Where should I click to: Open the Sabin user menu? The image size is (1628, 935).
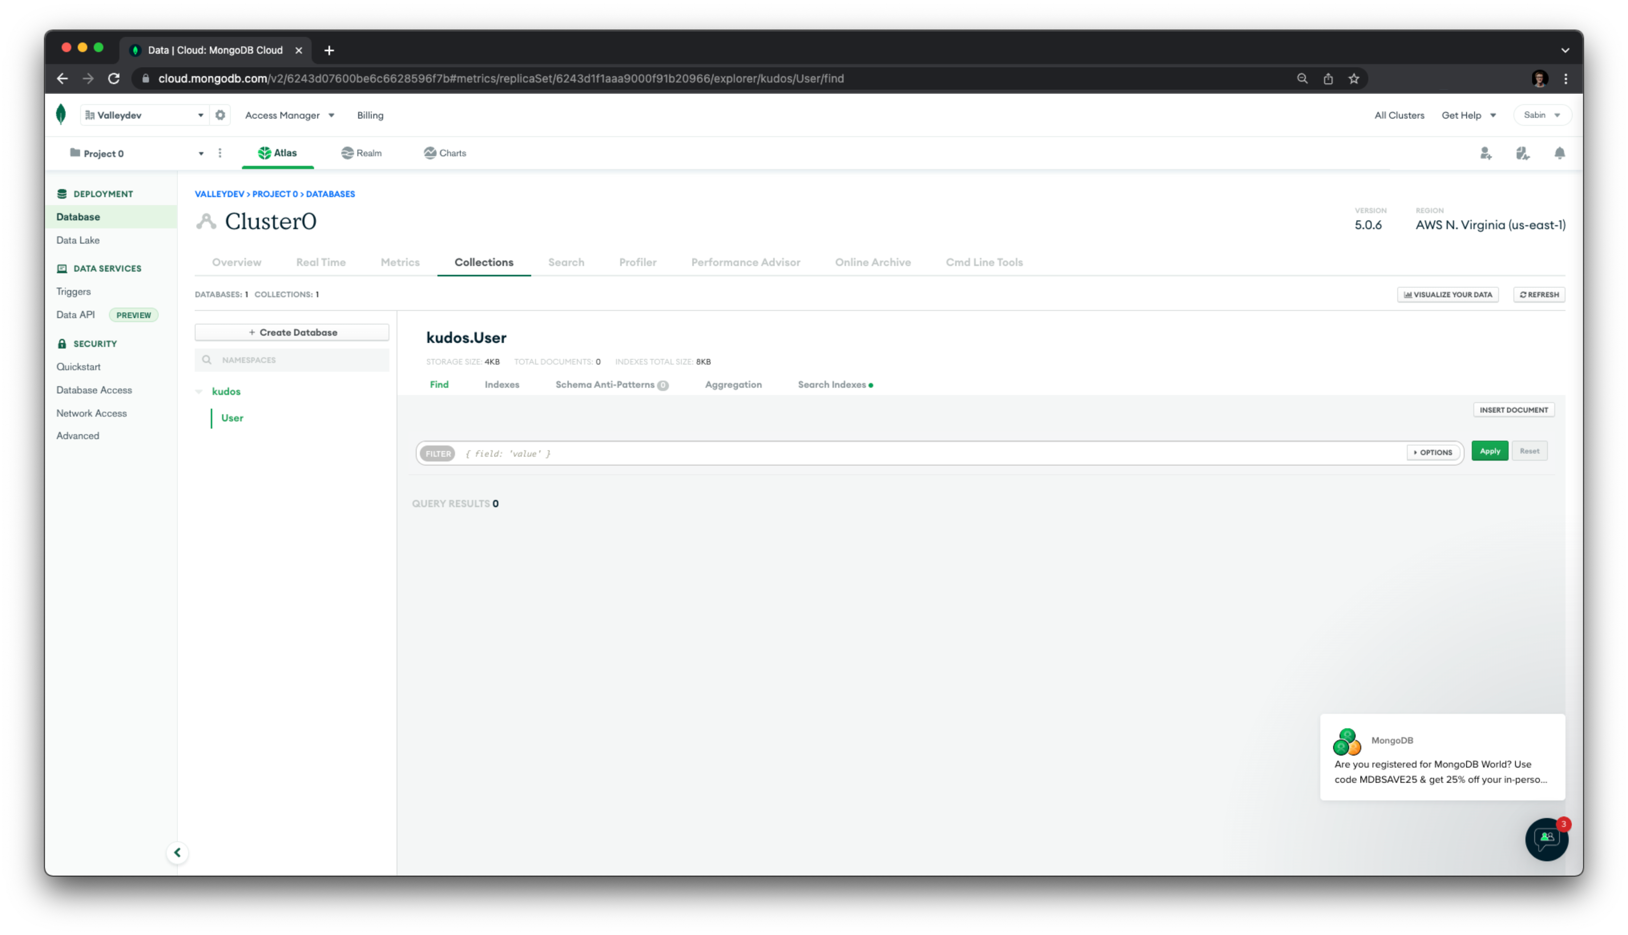1541,115
